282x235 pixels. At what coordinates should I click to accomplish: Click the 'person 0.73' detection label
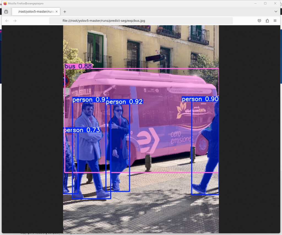82,130
